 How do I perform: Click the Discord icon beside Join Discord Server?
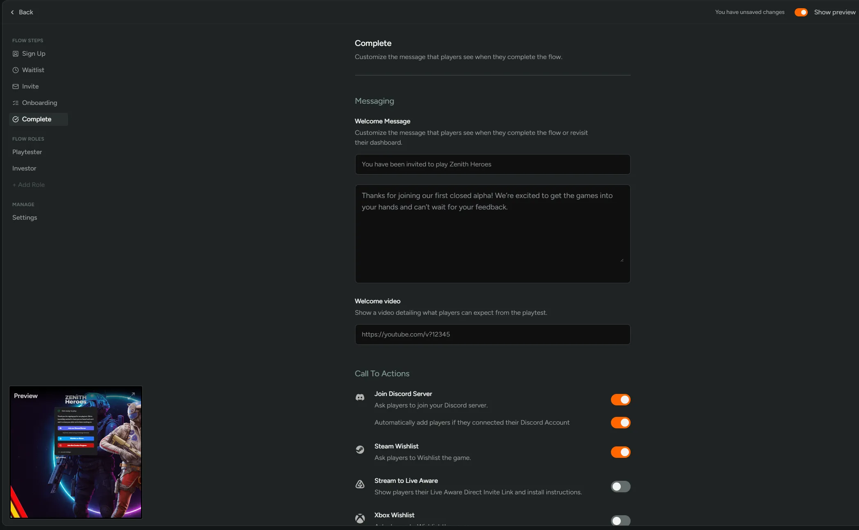360,397
